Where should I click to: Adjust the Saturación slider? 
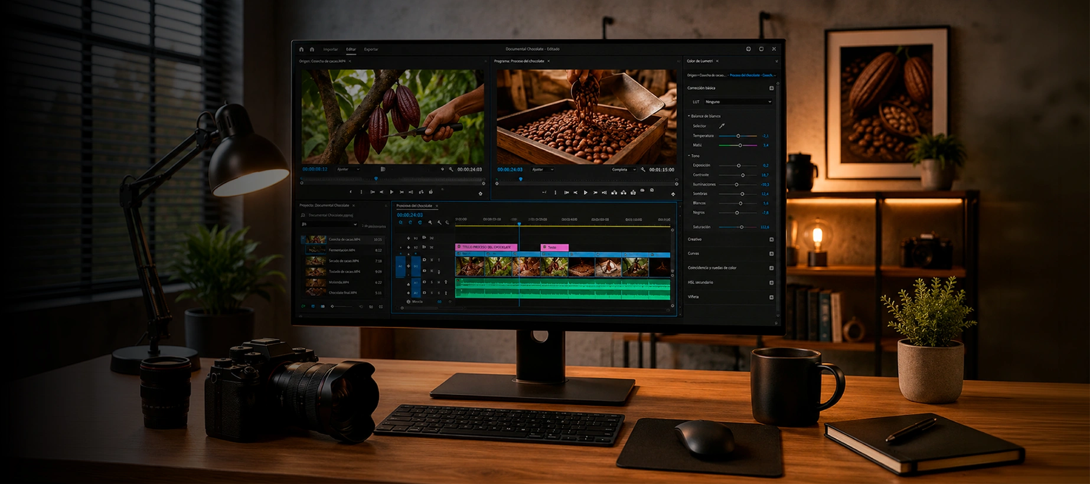tap(737, 227)
